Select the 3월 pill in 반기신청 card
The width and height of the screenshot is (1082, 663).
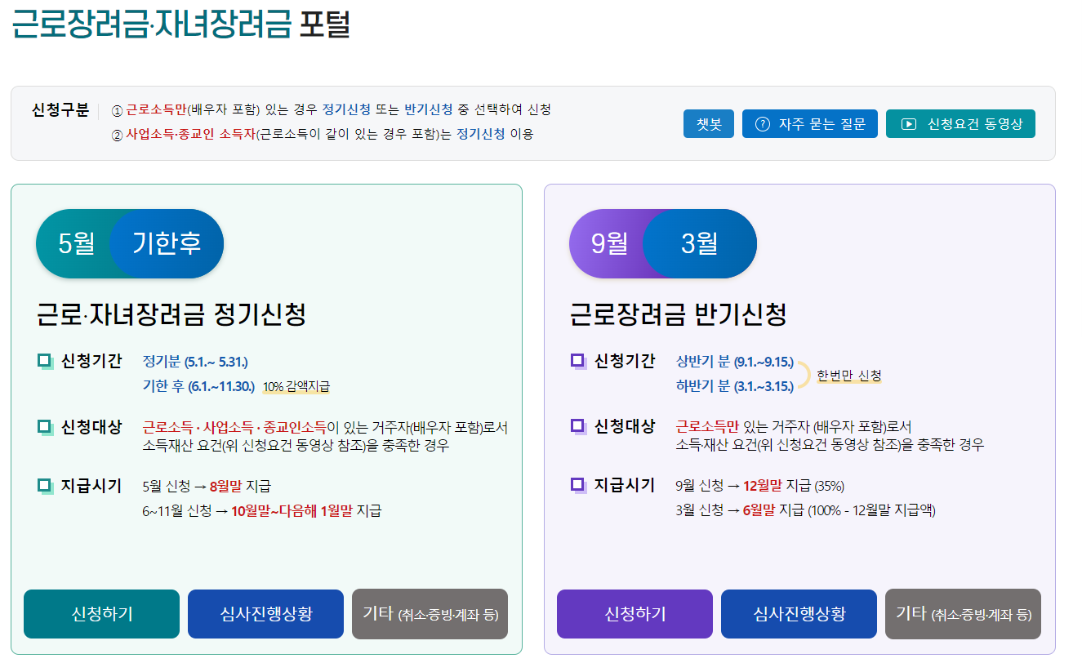click(x=700, y=243)
